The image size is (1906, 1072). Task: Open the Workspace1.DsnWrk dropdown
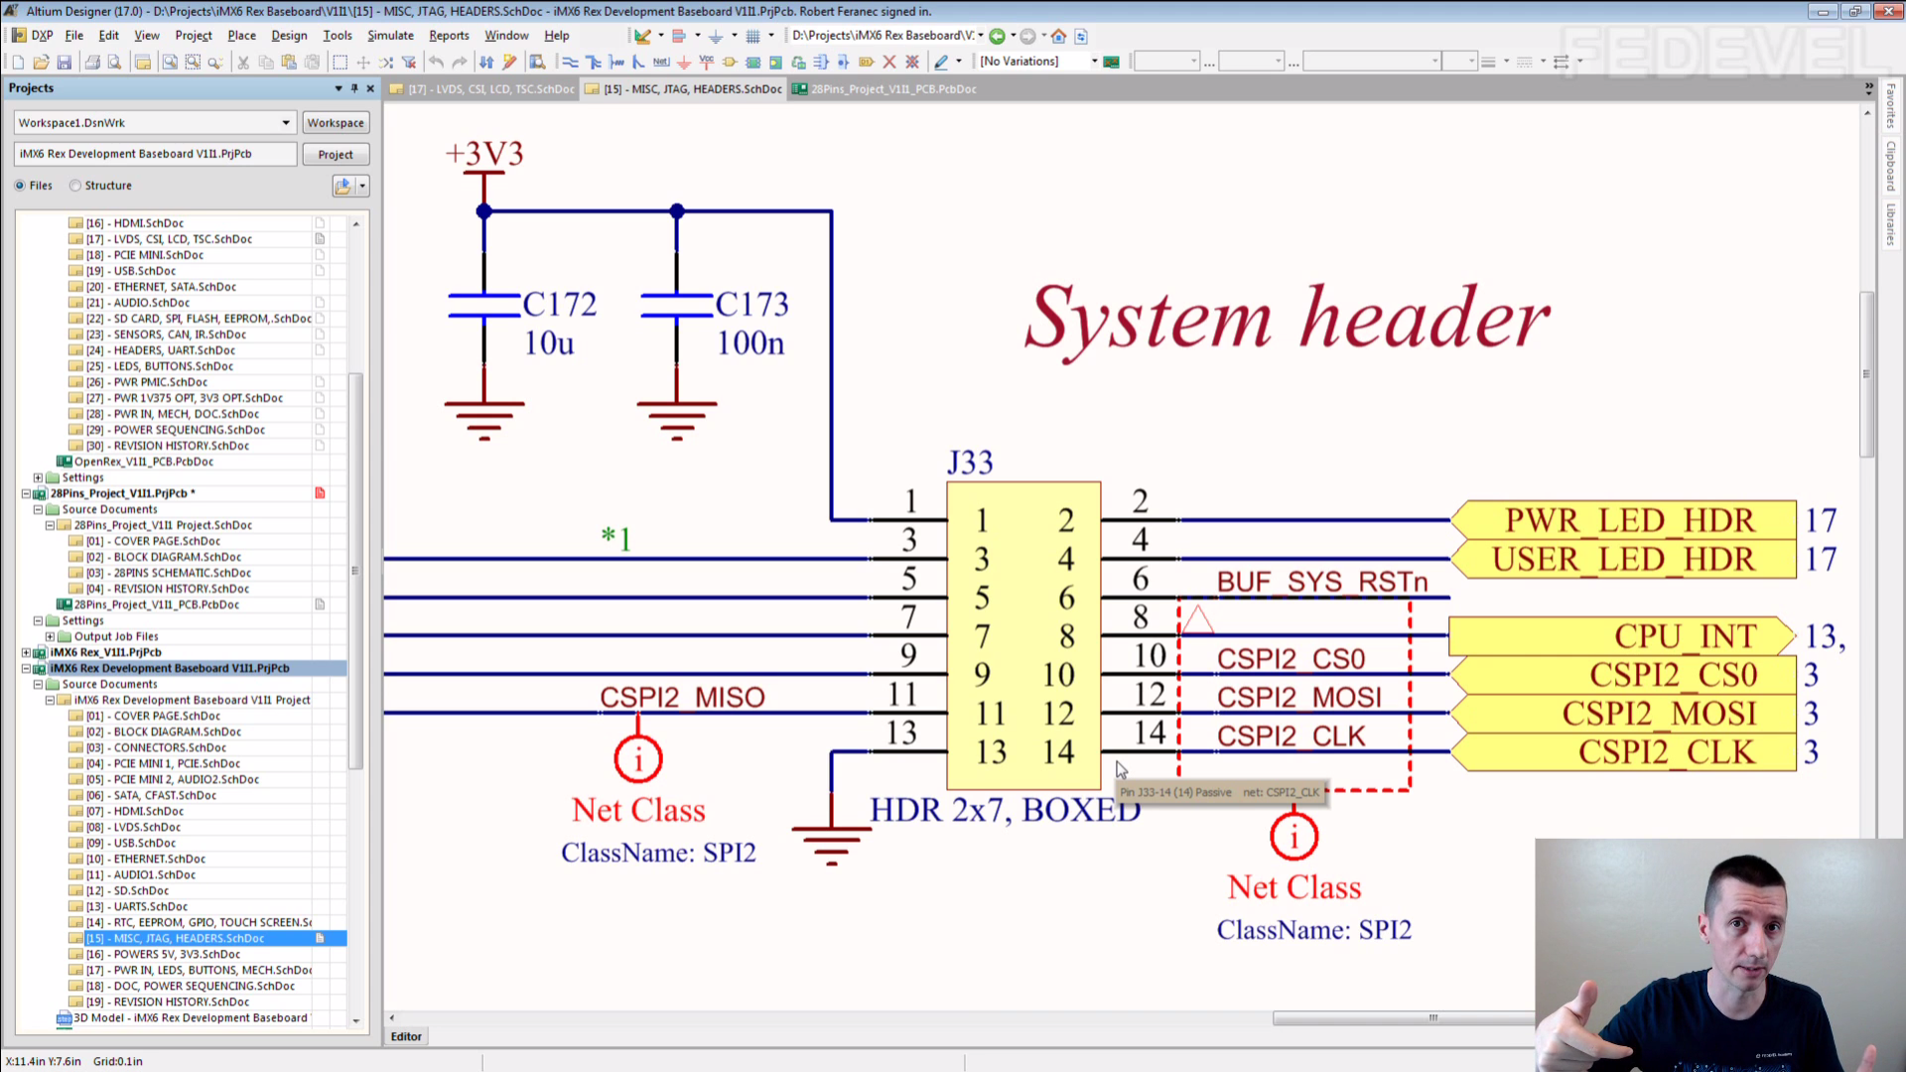(286, 123)
